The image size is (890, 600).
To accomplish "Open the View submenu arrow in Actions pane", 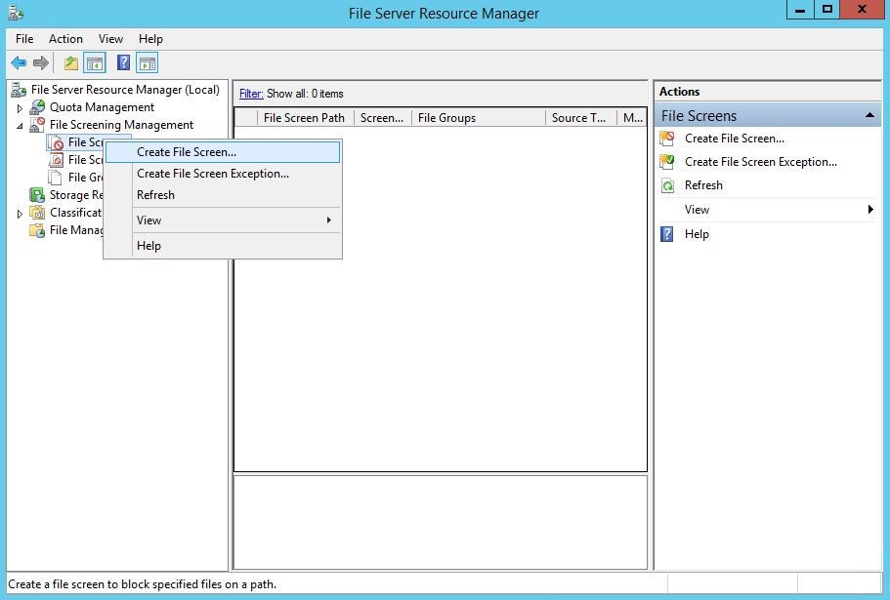I will 870,210.
